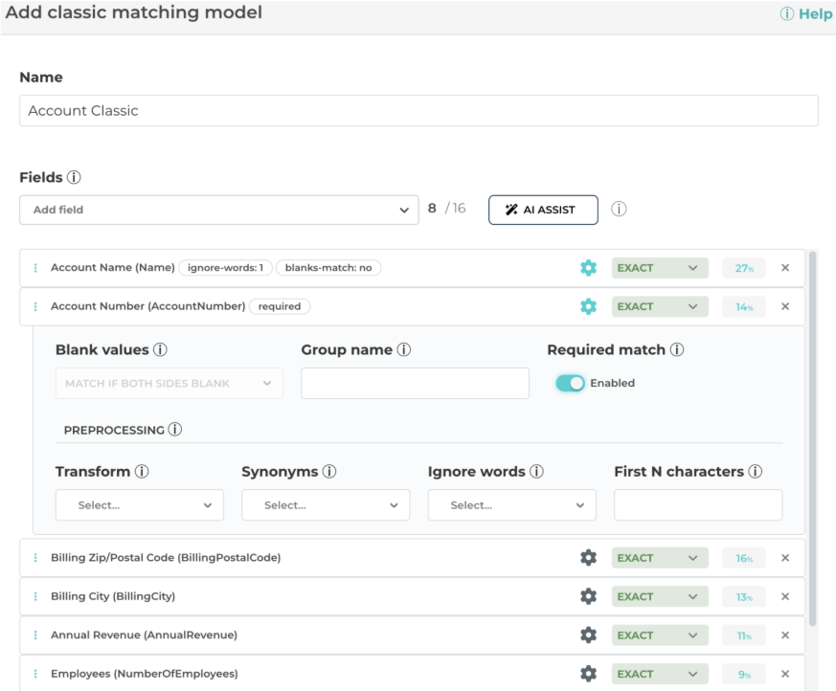This screenshot has height=691, width=836.
Task: Click info icon next to Fields heading
Action: pos(74,177)
